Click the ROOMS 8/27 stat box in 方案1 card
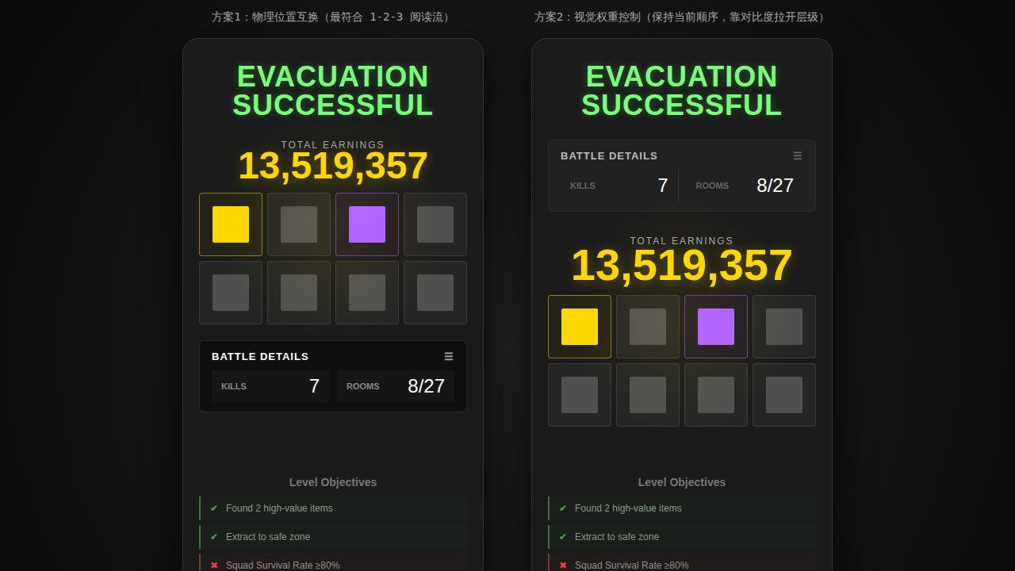Image resolution: width=1015 pixels, height=571 pixels. (396, 386)
